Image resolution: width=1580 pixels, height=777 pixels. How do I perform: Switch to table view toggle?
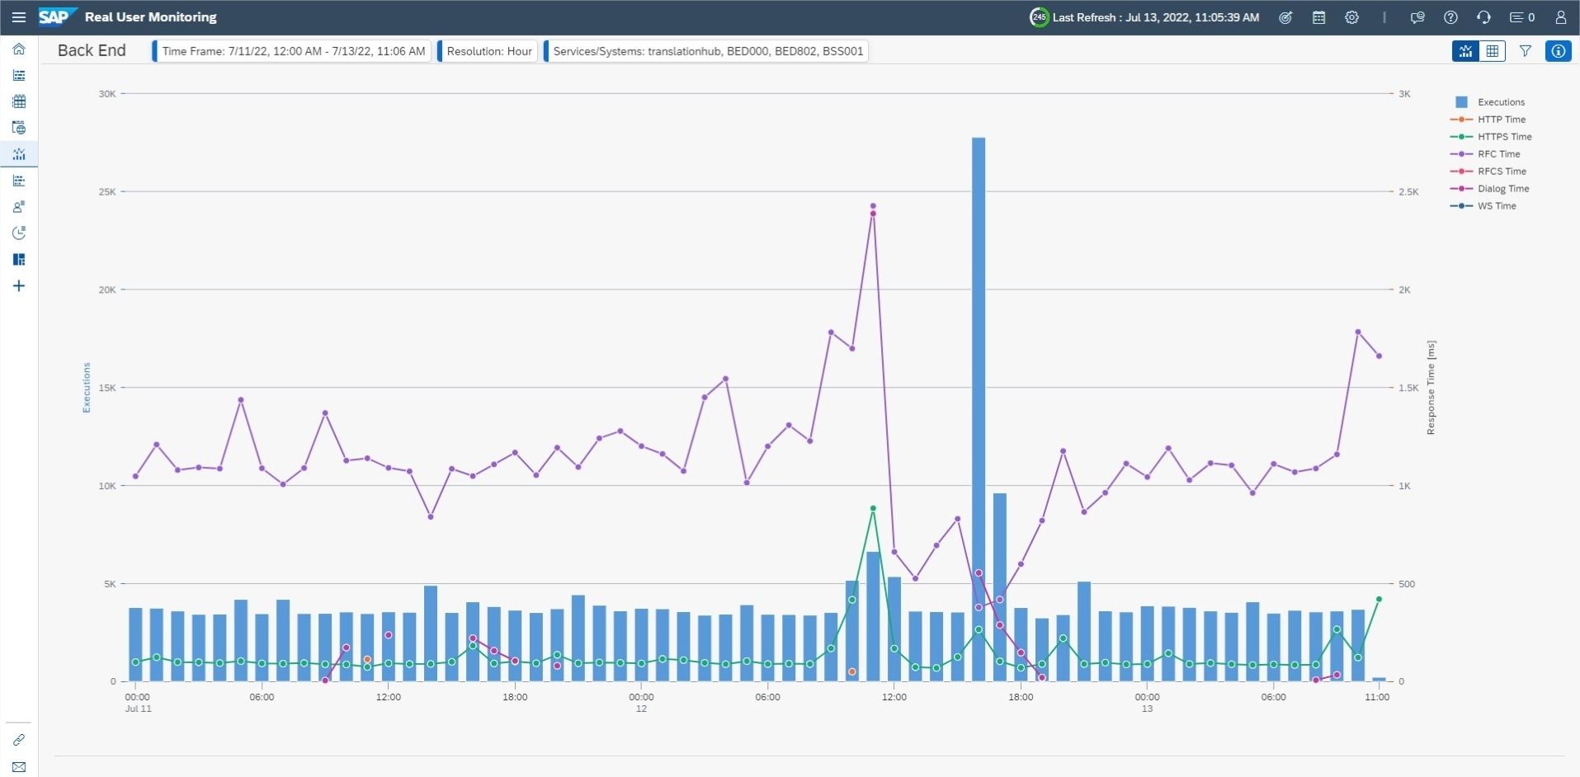point(1493,51)
